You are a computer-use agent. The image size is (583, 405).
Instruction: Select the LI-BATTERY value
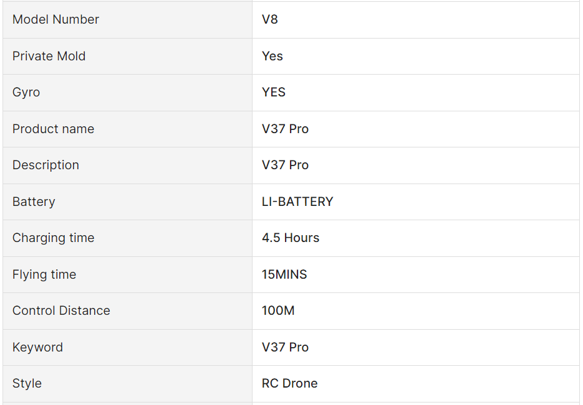[x=297, y=202]
